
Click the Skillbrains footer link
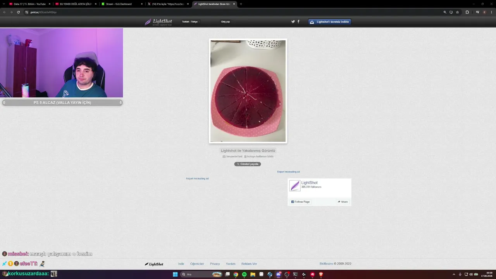point(326,264)
